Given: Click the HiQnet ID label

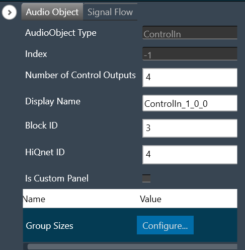Looking at the screenshot, I should [45, 152].
